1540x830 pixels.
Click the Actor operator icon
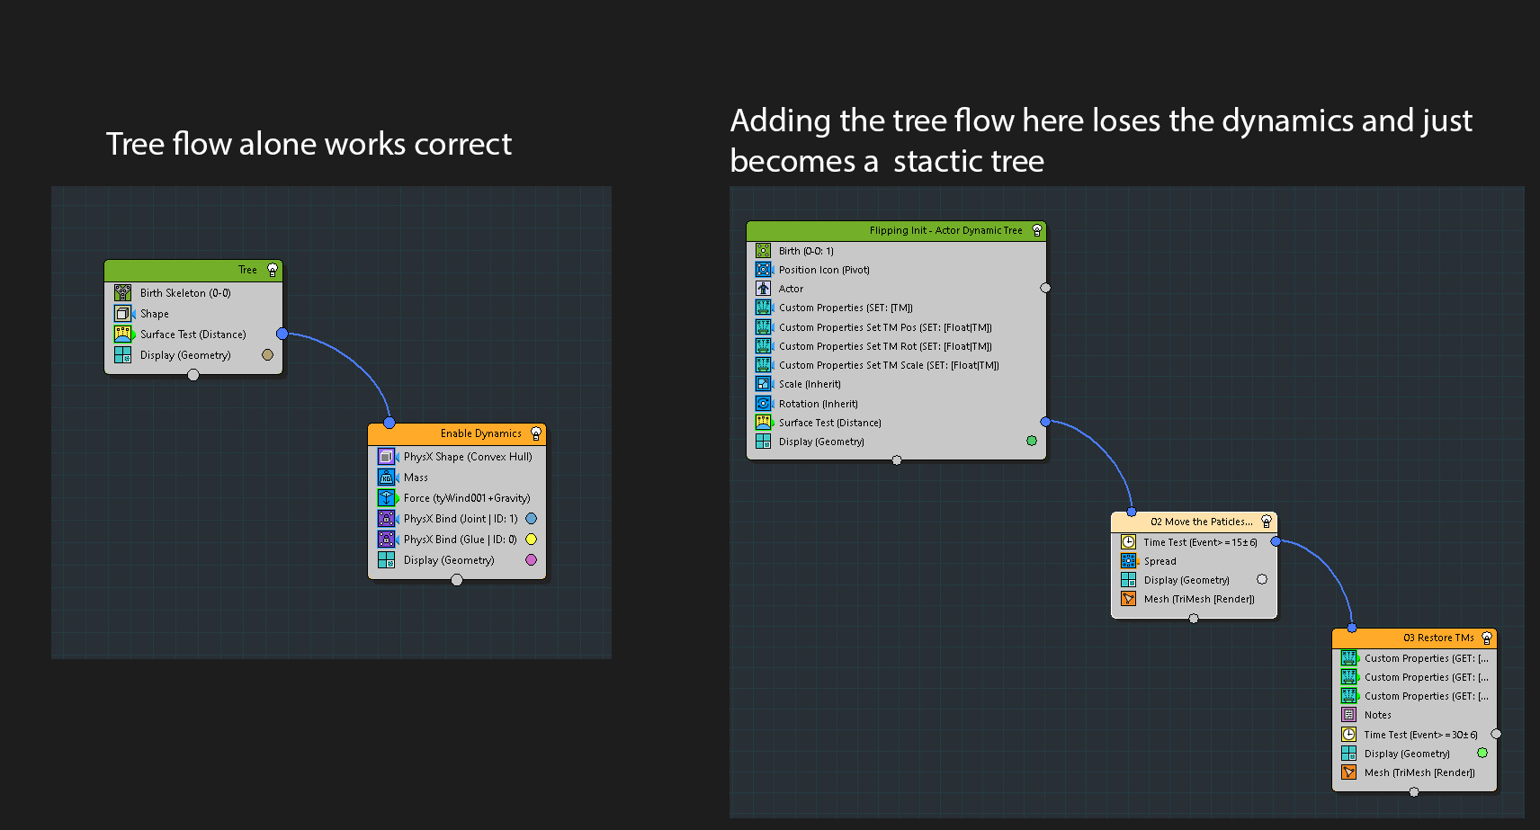tap(763, 288)
